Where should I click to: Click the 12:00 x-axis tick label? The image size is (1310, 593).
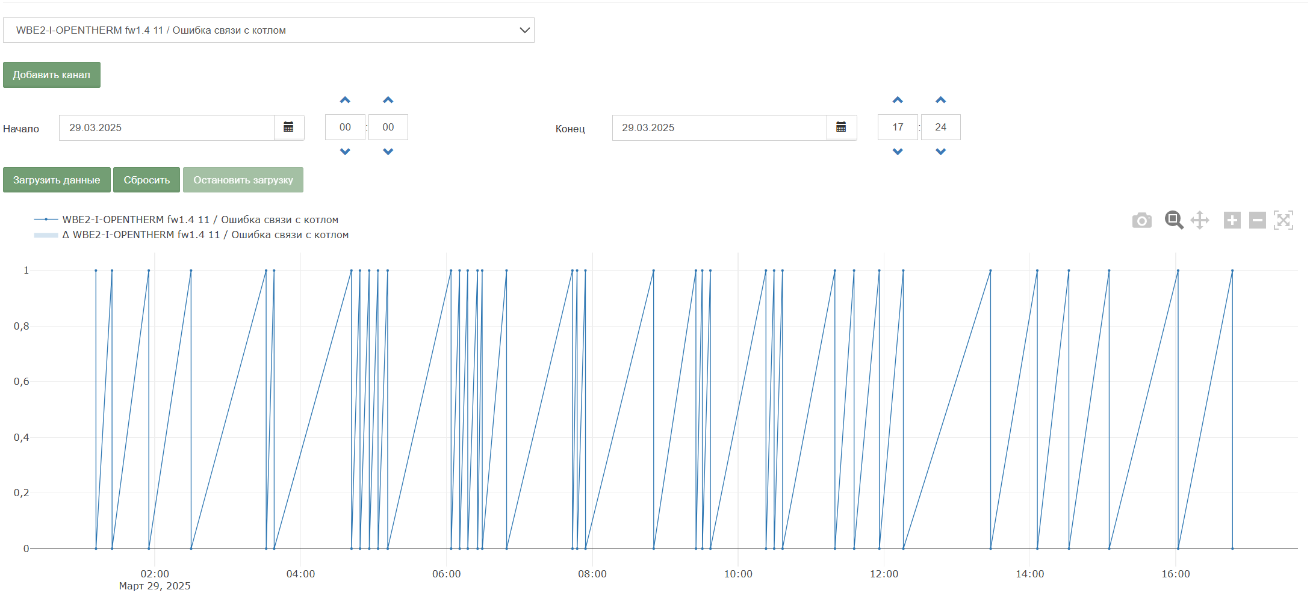pyautogui.click(x=884, y=574)
